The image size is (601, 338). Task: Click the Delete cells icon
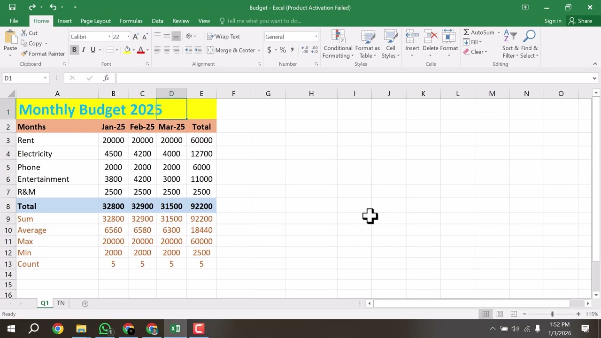pos(430,37)
